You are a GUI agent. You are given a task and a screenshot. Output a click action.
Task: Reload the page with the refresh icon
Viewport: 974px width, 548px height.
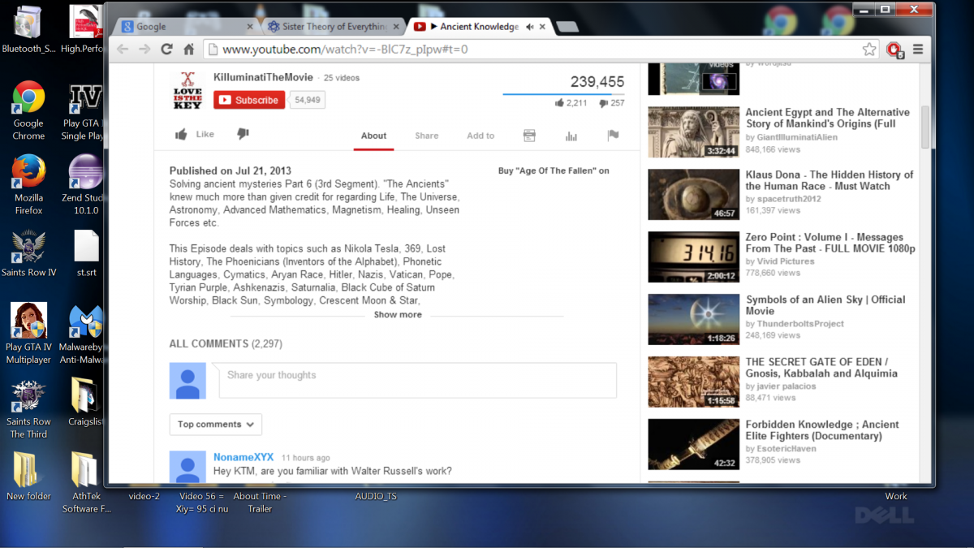pyautogui.click(x=166, y=50)
